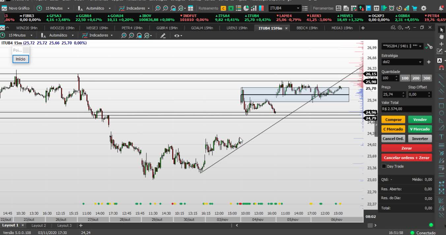
Task: Click the C Mercado button
Action: click(x=393, y=129)
